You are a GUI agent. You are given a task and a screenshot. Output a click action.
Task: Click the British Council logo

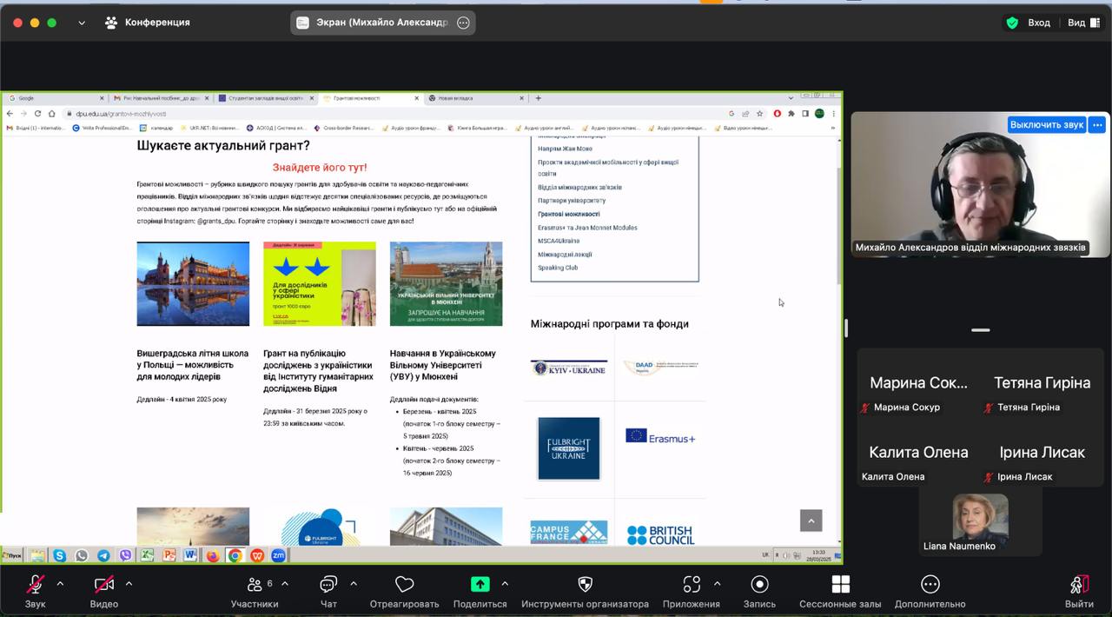pos(660,534)
